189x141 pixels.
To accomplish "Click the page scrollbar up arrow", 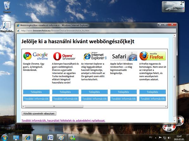I will (174, 36).
